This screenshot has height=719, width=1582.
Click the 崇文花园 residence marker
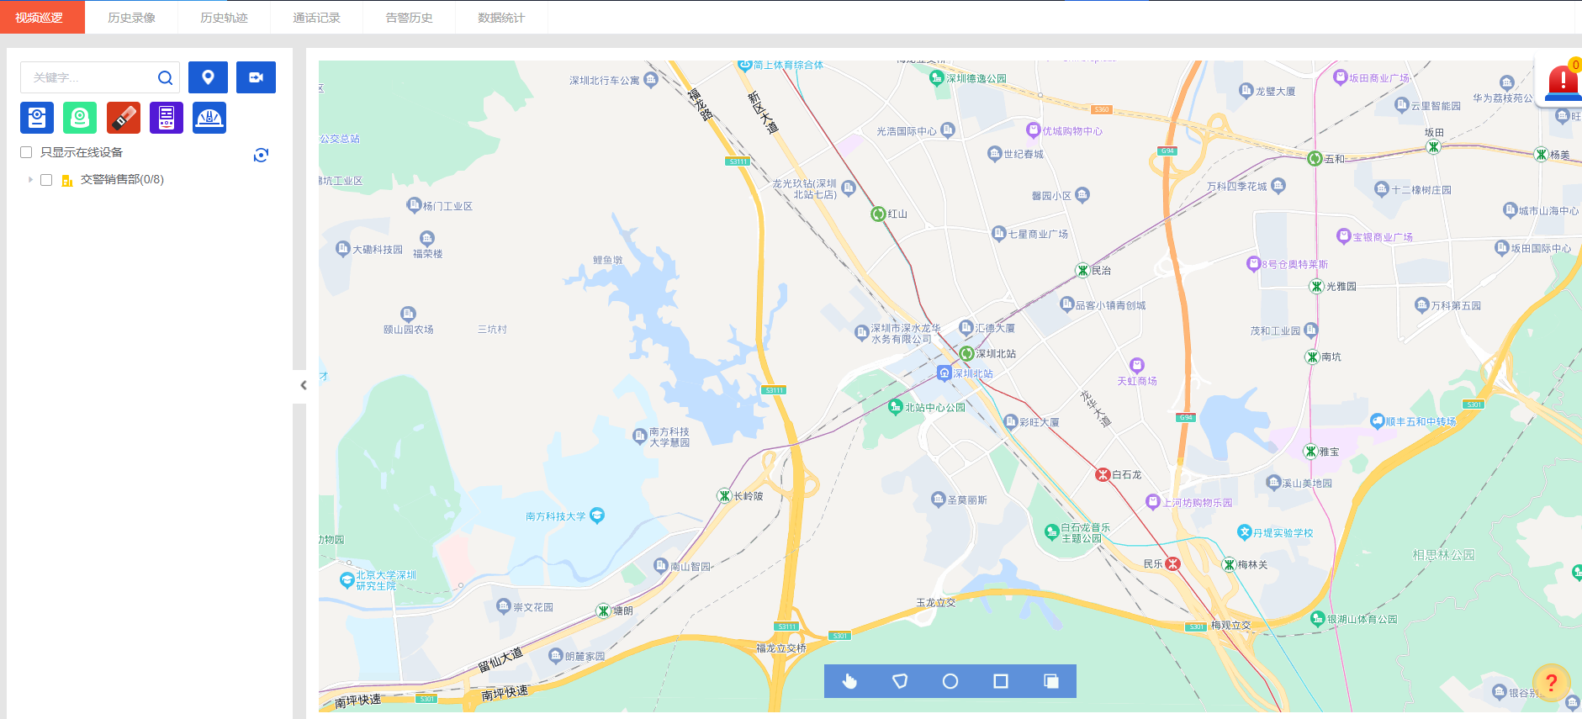[x=504, y=606]
